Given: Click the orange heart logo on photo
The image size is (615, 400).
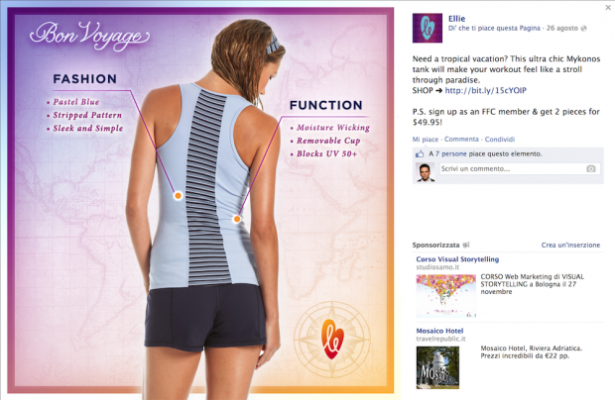Looking at the screenshot, I should [332, 339].
